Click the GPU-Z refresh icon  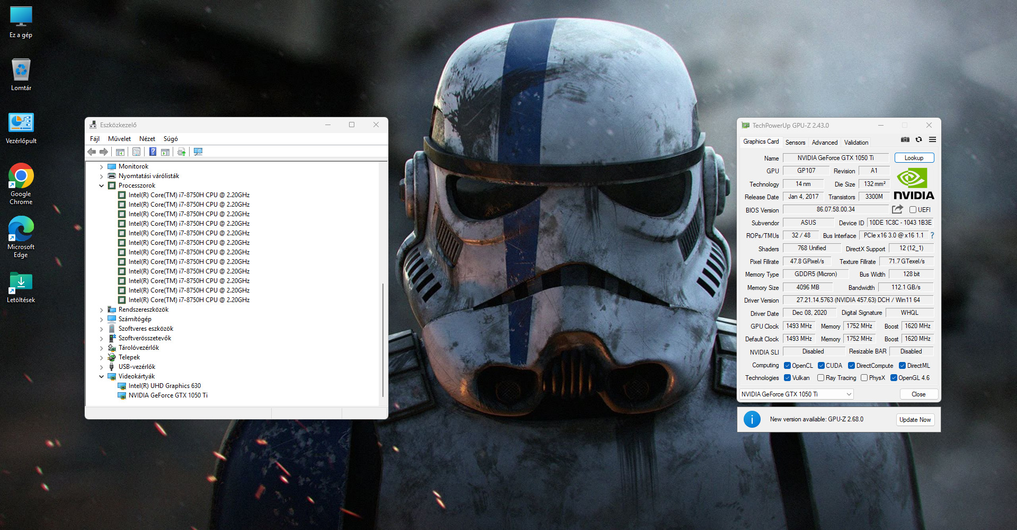point(918,140)
